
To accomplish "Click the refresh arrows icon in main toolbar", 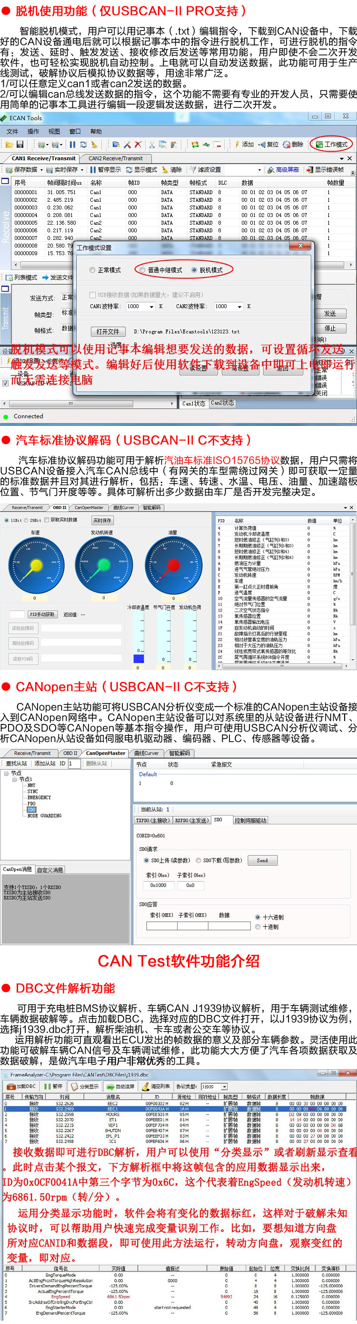I will pos(83,145).
